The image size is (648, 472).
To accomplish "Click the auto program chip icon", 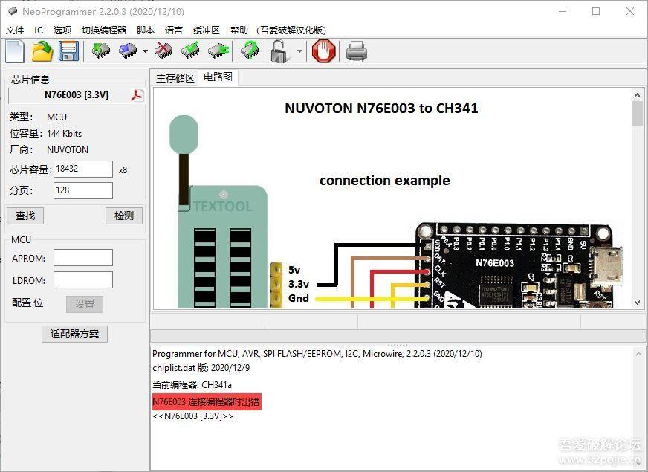I will (x=218, y=51).
